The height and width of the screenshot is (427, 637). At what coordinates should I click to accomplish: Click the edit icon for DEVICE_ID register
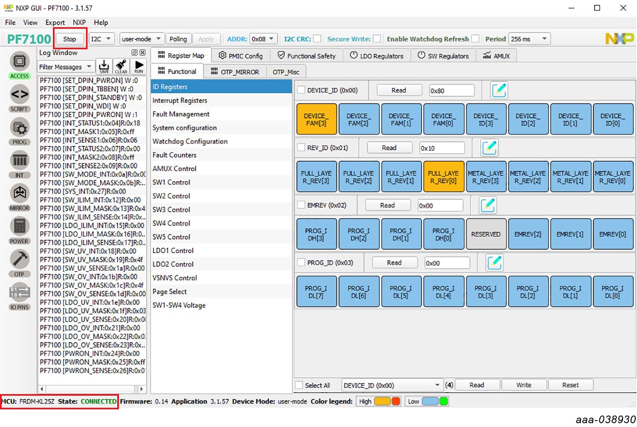(499, 90)
